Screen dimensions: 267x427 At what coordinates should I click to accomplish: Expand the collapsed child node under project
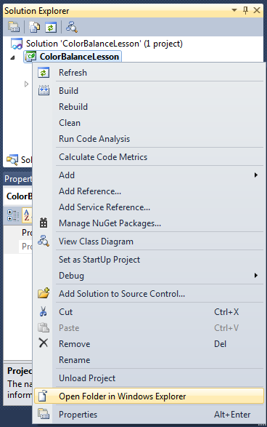[26, 84]
